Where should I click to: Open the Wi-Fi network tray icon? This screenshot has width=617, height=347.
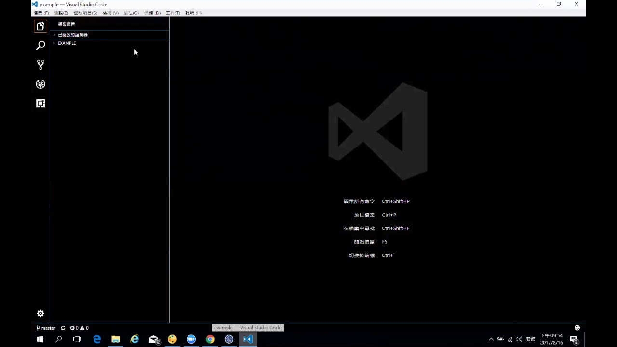coord(510,339)
